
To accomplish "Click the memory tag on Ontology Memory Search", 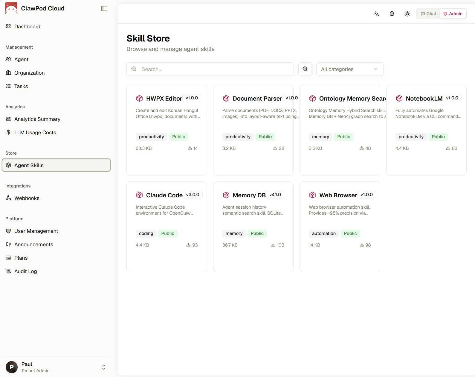I will pos(320,137).
